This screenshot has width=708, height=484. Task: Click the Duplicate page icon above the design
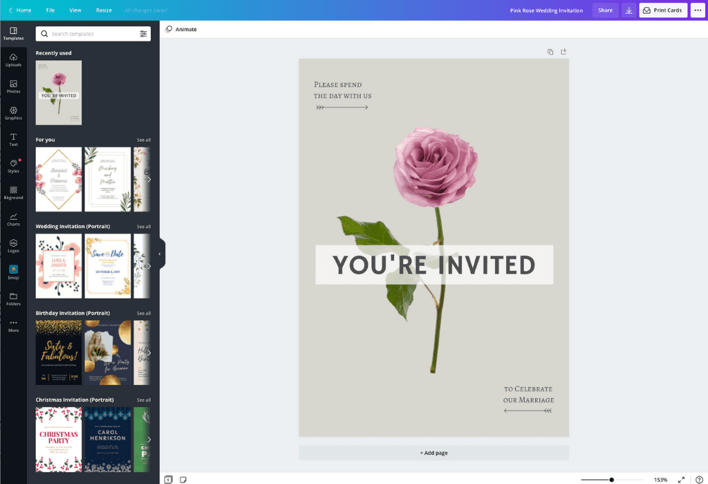click(550, 51)
